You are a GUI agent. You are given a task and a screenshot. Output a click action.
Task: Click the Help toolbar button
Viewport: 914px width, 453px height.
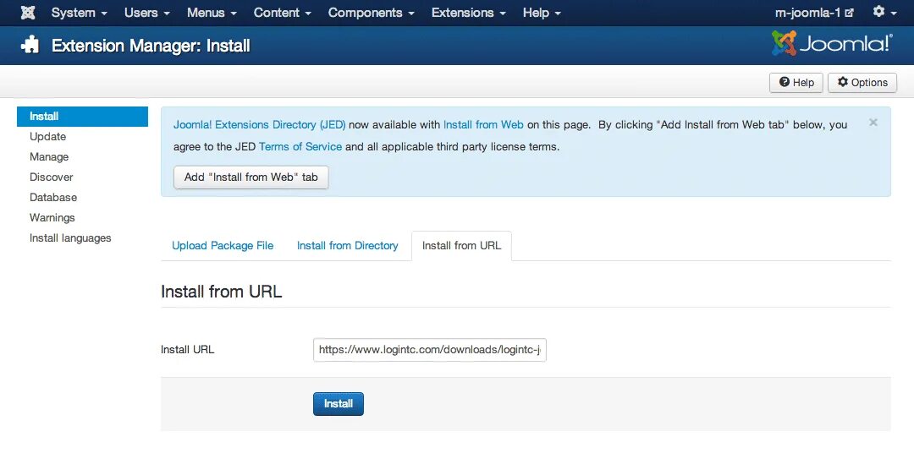796,83
